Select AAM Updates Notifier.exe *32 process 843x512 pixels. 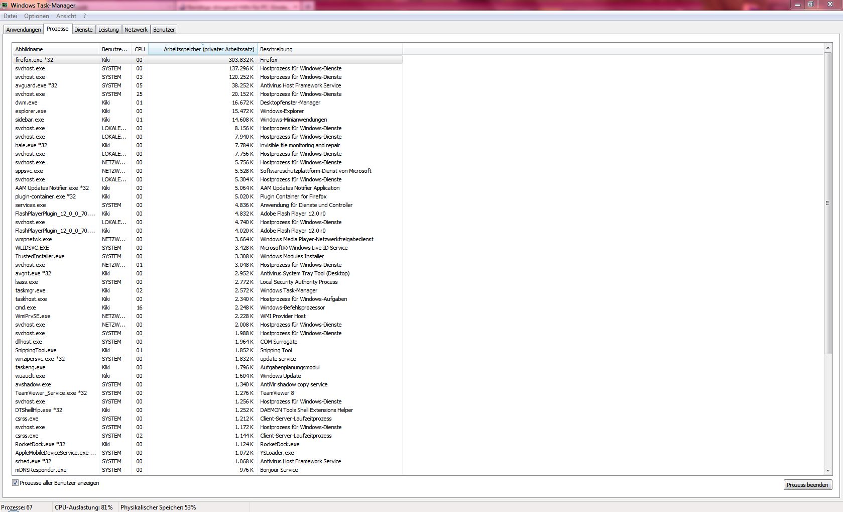tap(207, 188)
